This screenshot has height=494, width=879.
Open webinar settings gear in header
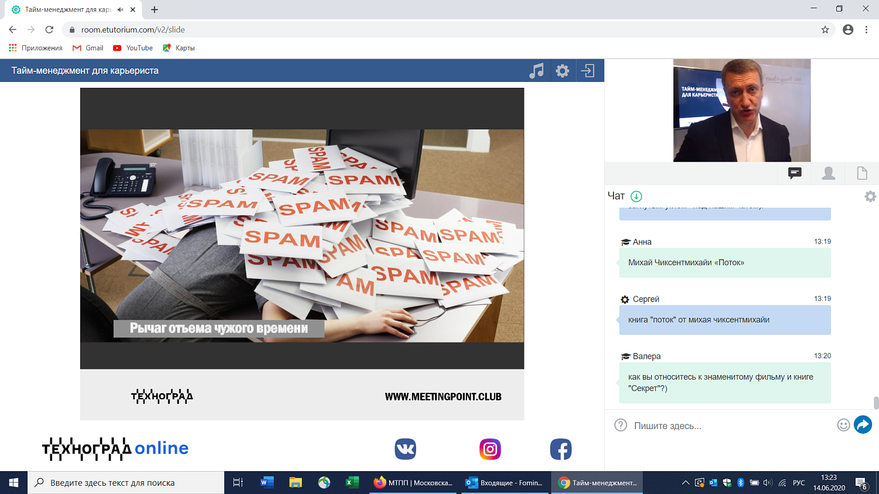(x=563, y=71)
